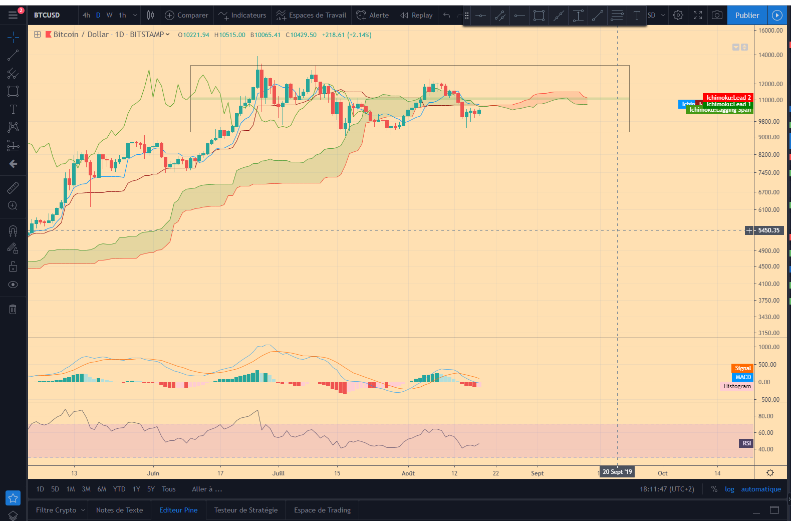Image resolution: width=791 pixels, height=521 pixels.
Task: Toggle lock all drawing tools
Action: 13,267
